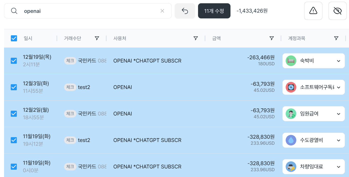
Task: Select OPENAI merchant in 12월2일 row
Action: pos(123,114)
